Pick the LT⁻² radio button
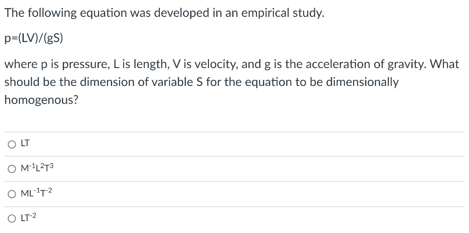 point(11,219)
